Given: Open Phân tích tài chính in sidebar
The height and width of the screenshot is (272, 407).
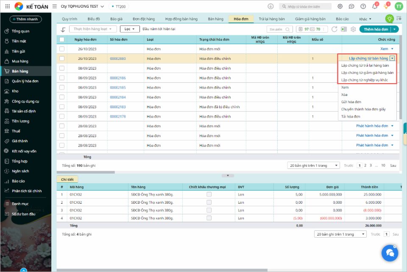Looking at the screenshot, I should coord(26,191).
